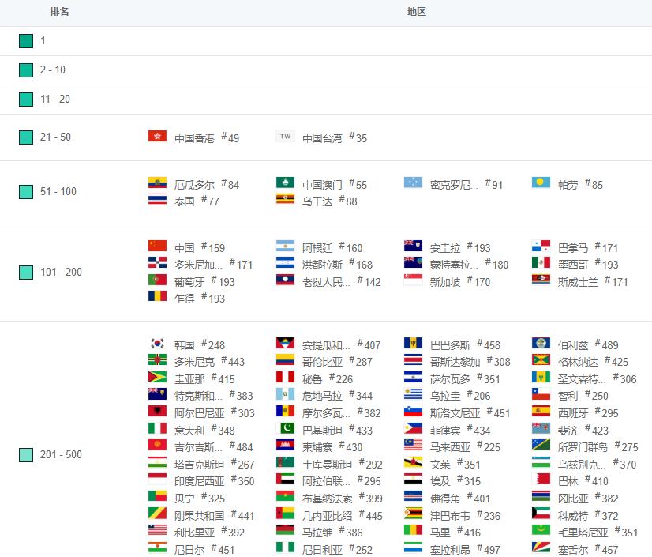Click the TW flag icon next to 中国台湾
This screenshot has width=652, height=557.
point(285,136)
